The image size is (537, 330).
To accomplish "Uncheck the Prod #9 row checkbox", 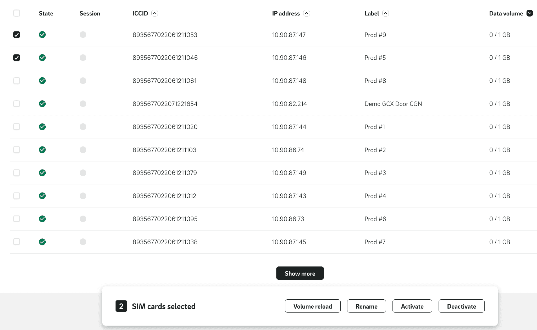I will tap(17, 35).
